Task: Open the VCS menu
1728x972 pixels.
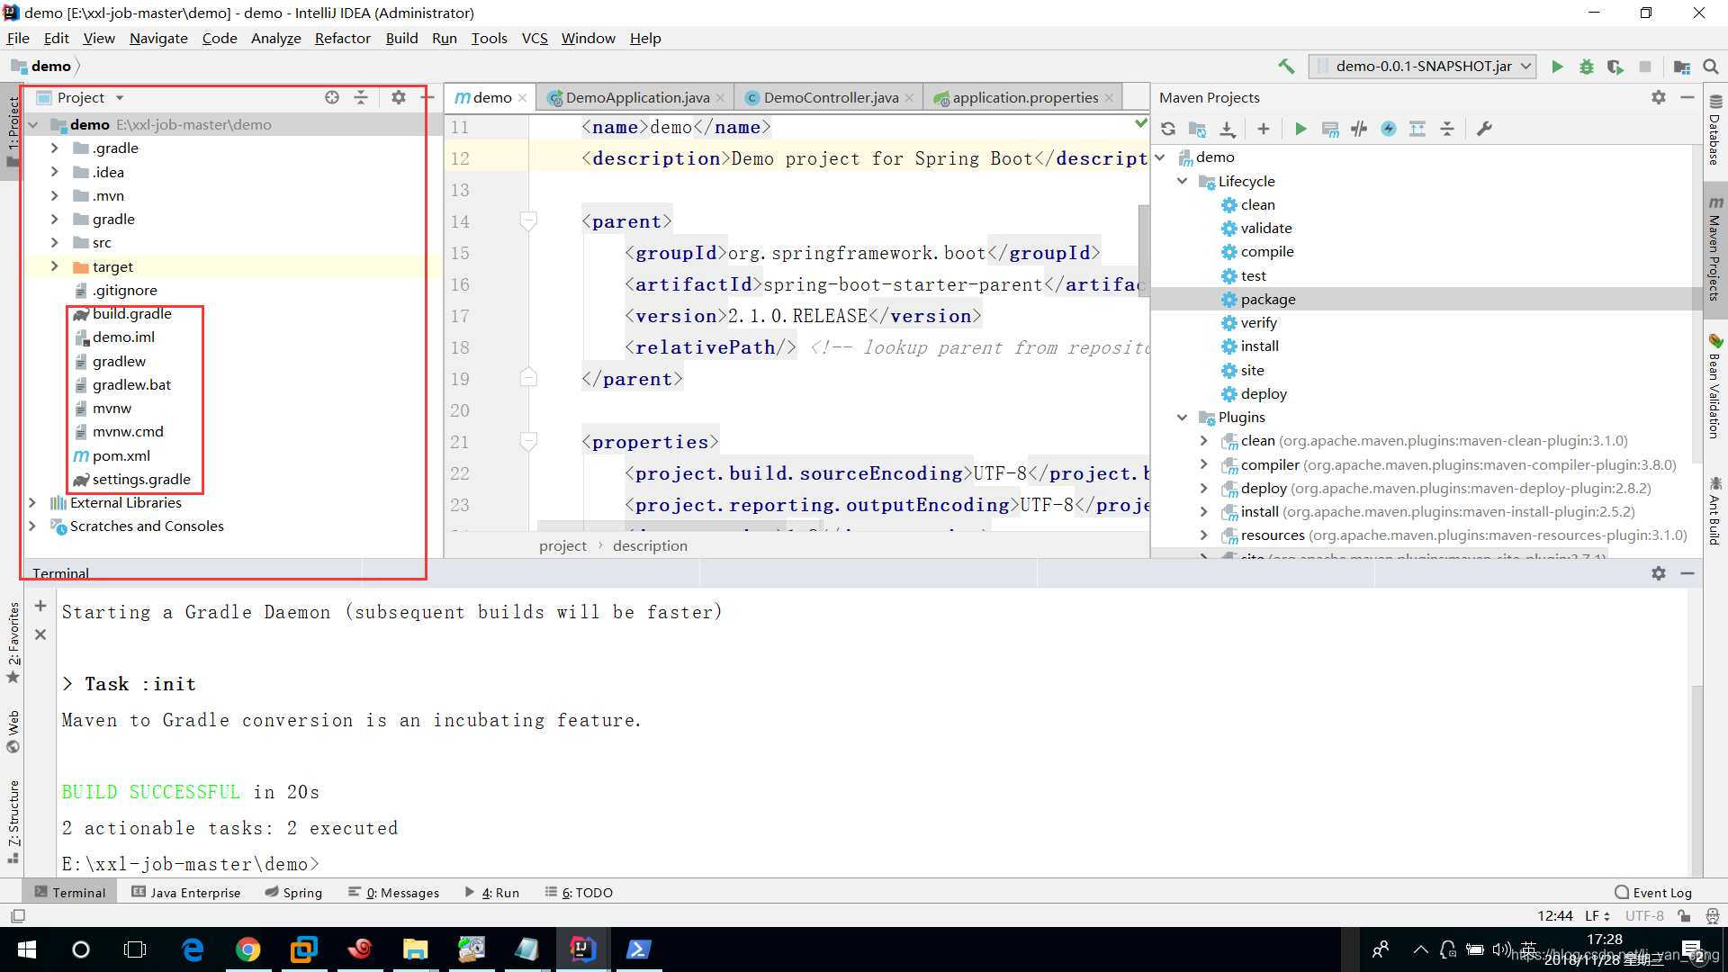Action: pos(535,38)
